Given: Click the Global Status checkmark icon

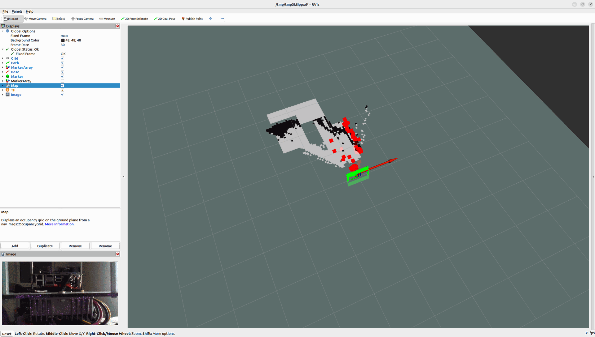Looking at the screenshot, I should 8,49.
